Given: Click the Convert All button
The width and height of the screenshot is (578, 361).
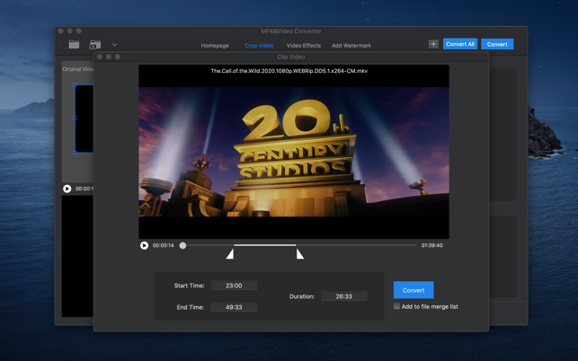Looking at the screenshot, I should pyautogui.click(x=460, y=44).
